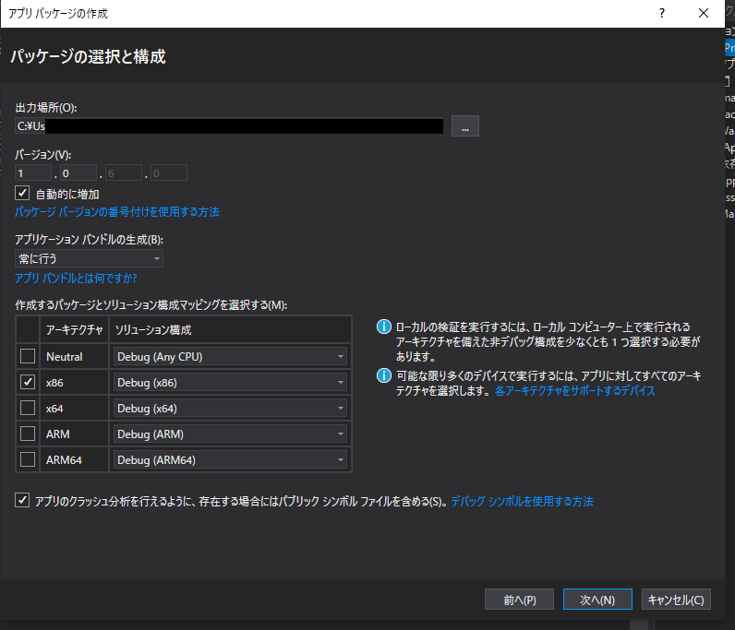Check the Neutral architecture checkbox
735x630 pixels.
tap(28, 356)
